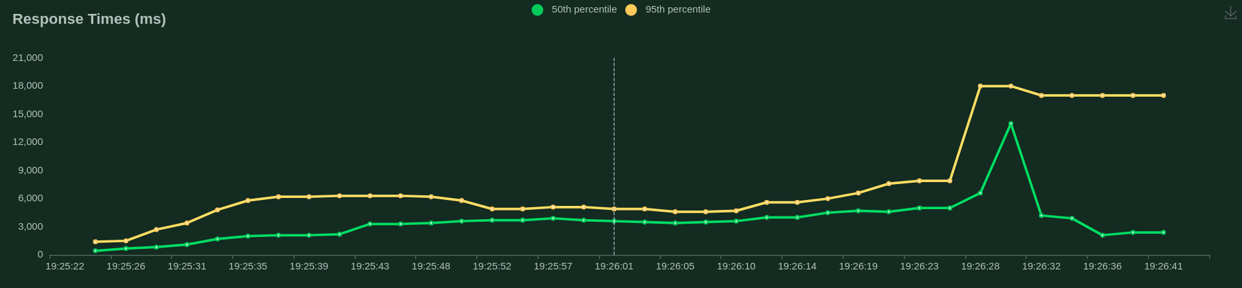Click the 19:26:28 x-axis time label
The image size is (1242, 288).
tap(980, 266)
